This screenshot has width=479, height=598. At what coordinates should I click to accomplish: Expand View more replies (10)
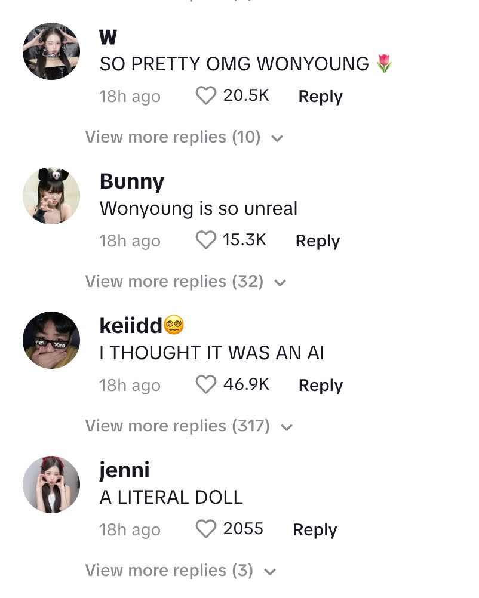tap(184, 137)
